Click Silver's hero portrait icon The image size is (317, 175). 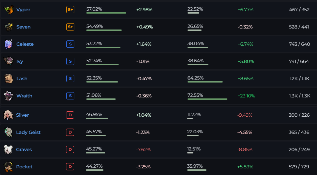8,115
